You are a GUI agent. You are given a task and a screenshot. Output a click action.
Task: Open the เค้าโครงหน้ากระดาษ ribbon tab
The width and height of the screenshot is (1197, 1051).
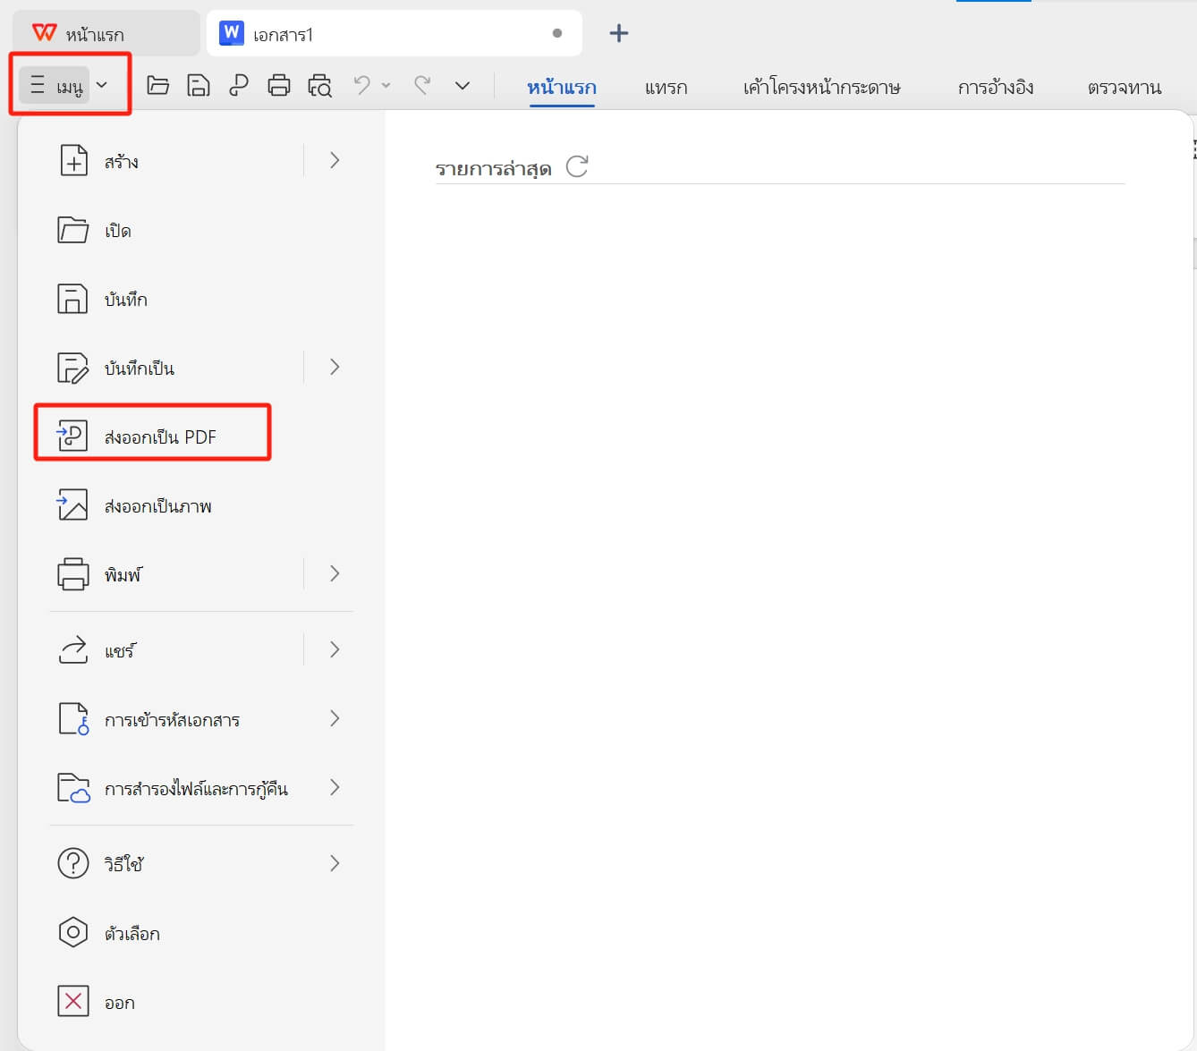(823, 87)
